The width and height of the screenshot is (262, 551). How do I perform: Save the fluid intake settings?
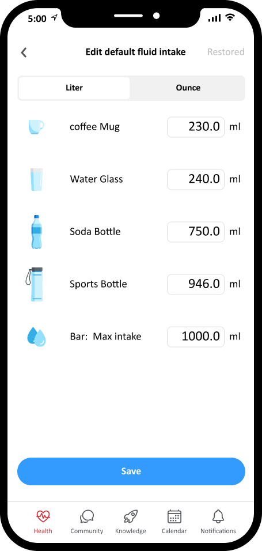(x=131, y=471)
